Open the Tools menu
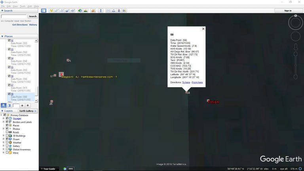The height and width of the screenshot is (171, 304). click(23, 6)
